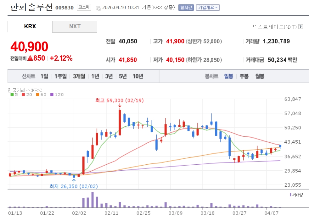This screenshot has height=220, width=309.
Task: Click the high price 41,900
Action: 175,41
